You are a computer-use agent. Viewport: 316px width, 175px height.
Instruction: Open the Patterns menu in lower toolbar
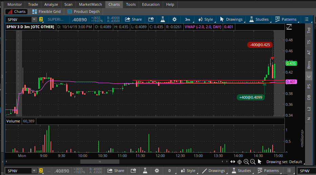point(268,171)
